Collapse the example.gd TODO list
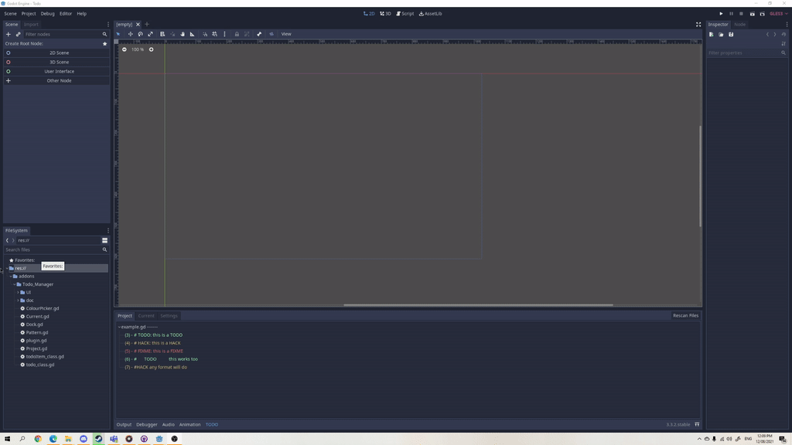The image size is (792, 445). [119, 327]
